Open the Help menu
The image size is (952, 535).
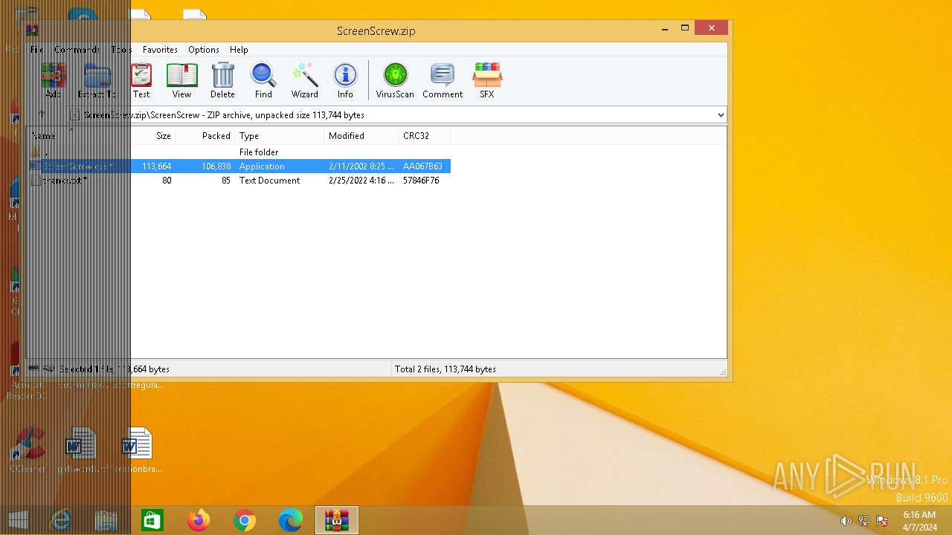coord(239,50)
